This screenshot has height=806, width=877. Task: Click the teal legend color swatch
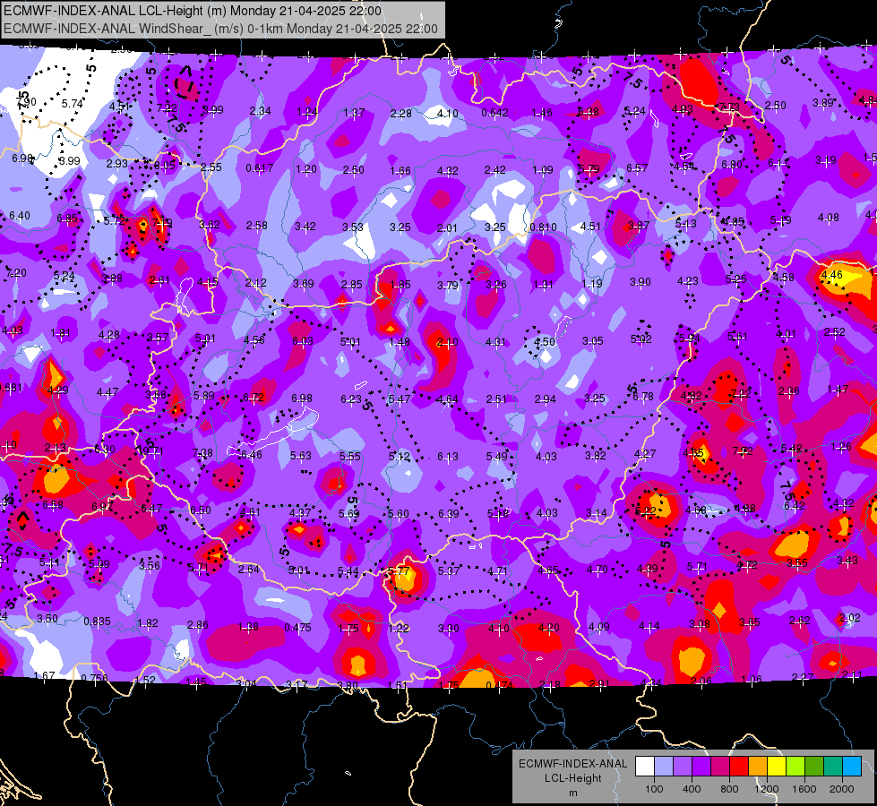pyautogui.click(x=833, y=767)
